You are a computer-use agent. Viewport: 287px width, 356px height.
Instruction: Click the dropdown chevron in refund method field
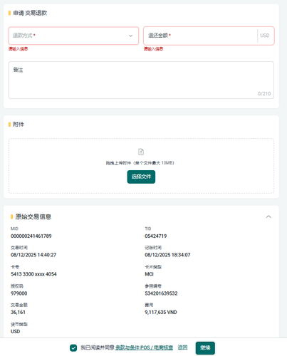coord(130,36)
